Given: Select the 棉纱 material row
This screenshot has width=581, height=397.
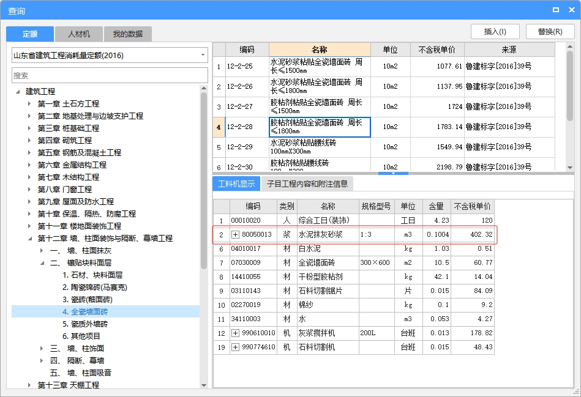Looking at the screenshot, I should (x=353, y=305).
